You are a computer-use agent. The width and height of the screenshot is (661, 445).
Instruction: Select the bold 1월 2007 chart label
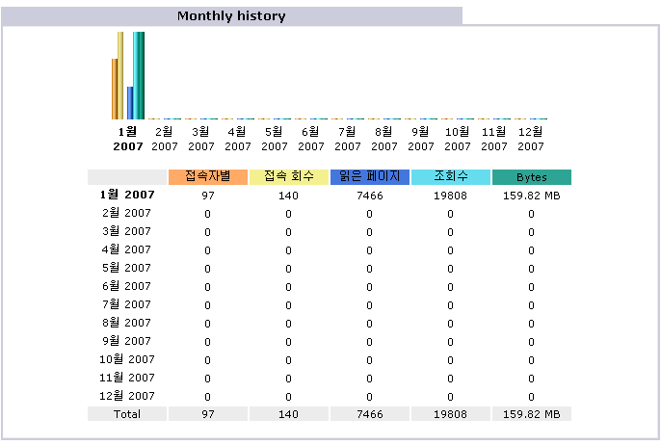tap(127, 139)
